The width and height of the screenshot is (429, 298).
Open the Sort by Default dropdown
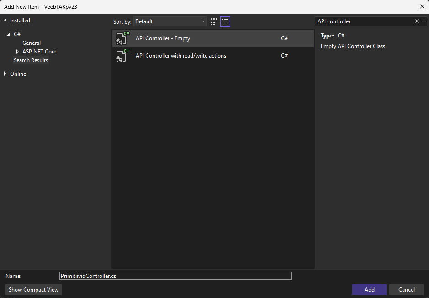point(170,21)
